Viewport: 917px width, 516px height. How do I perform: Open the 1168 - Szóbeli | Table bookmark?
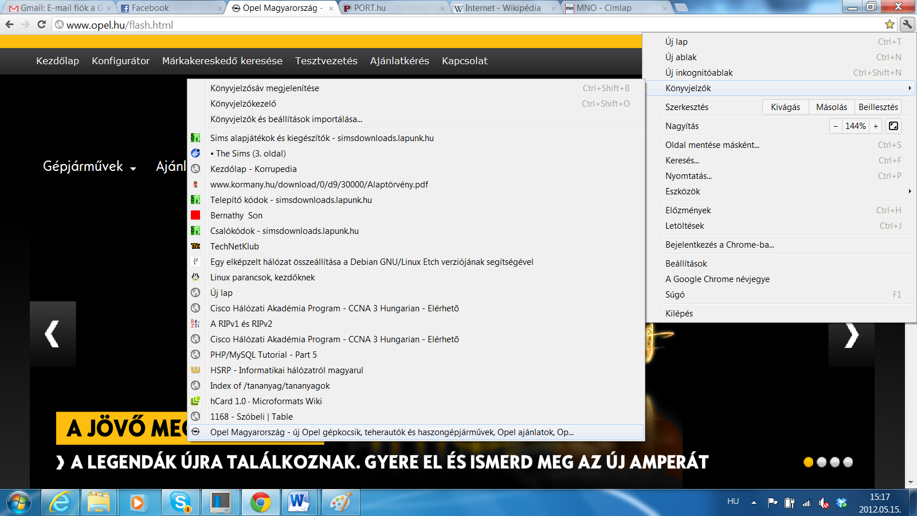(x=416, y=417)
